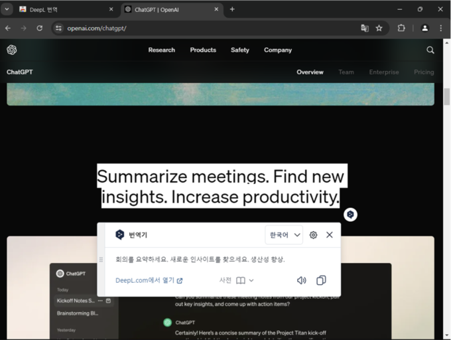The width and height of the screenshot is (451, 340).
Task: Open the site search magnifier icon
Action: pos(430,50)
